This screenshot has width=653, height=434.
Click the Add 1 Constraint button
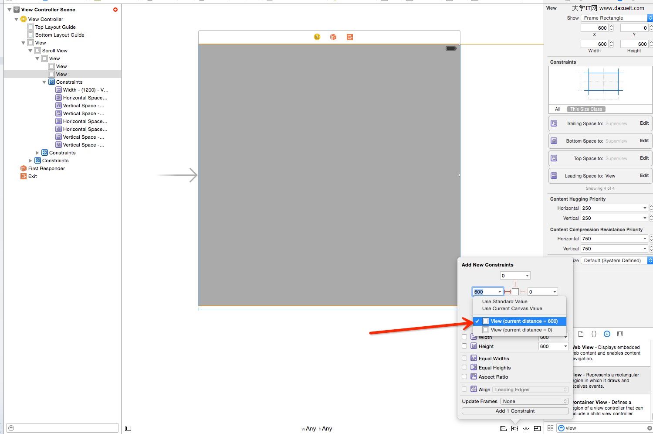click(515, 411)
